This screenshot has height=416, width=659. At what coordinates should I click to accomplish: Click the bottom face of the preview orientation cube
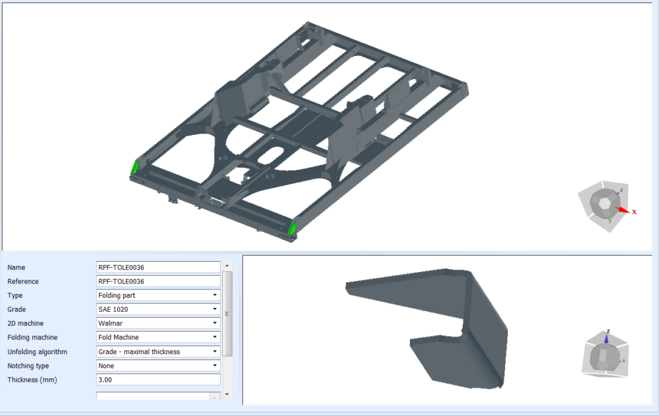(x=606, y=374)
